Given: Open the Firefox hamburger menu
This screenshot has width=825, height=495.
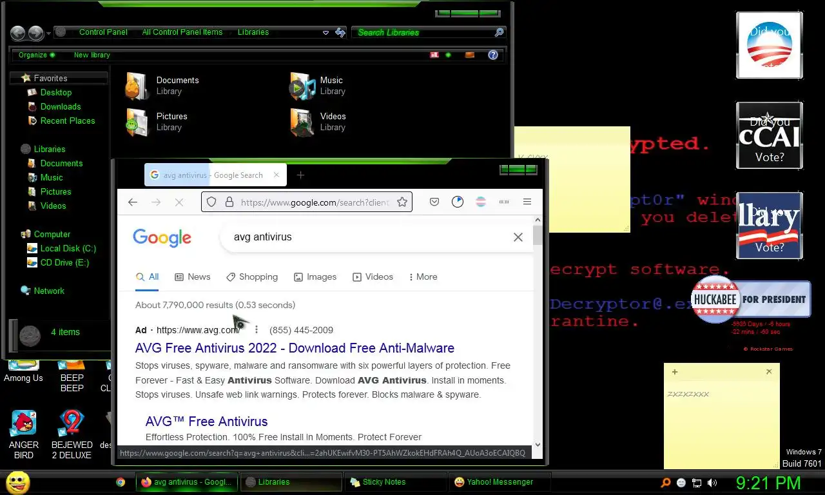Looking at the screenshot, I should (x=527, y=202).
